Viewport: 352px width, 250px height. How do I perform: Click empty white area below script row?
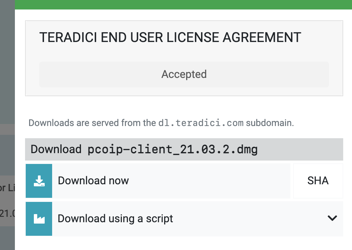coord(183,243)
